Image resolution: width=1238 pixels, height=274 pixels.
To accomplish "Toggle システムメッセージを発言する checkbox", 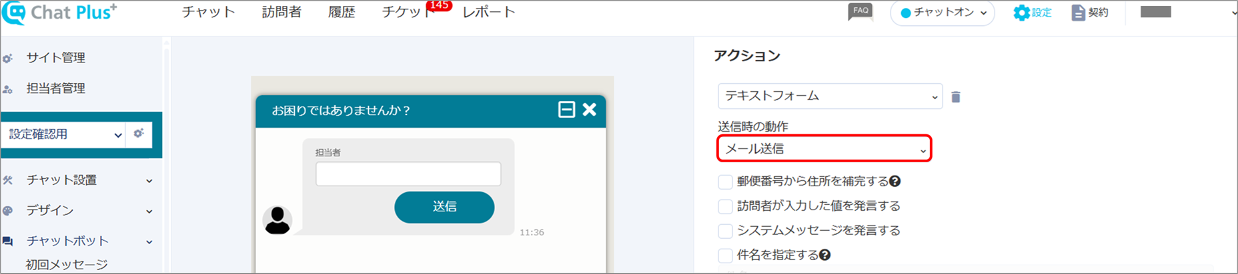I will 725,231.
